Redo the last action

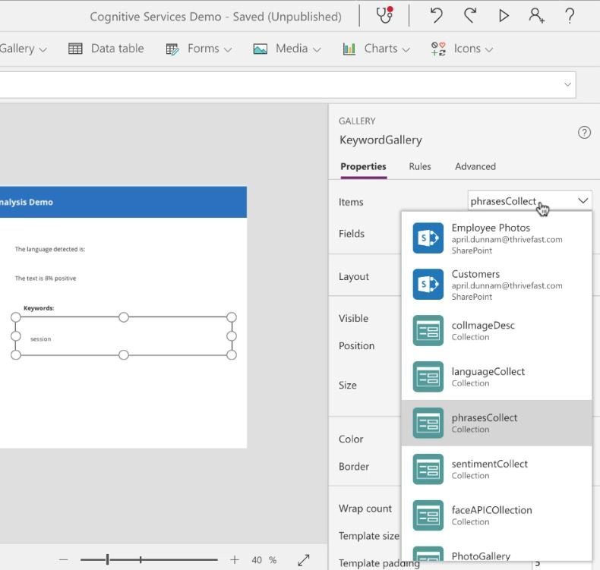(x=469, y=16)
